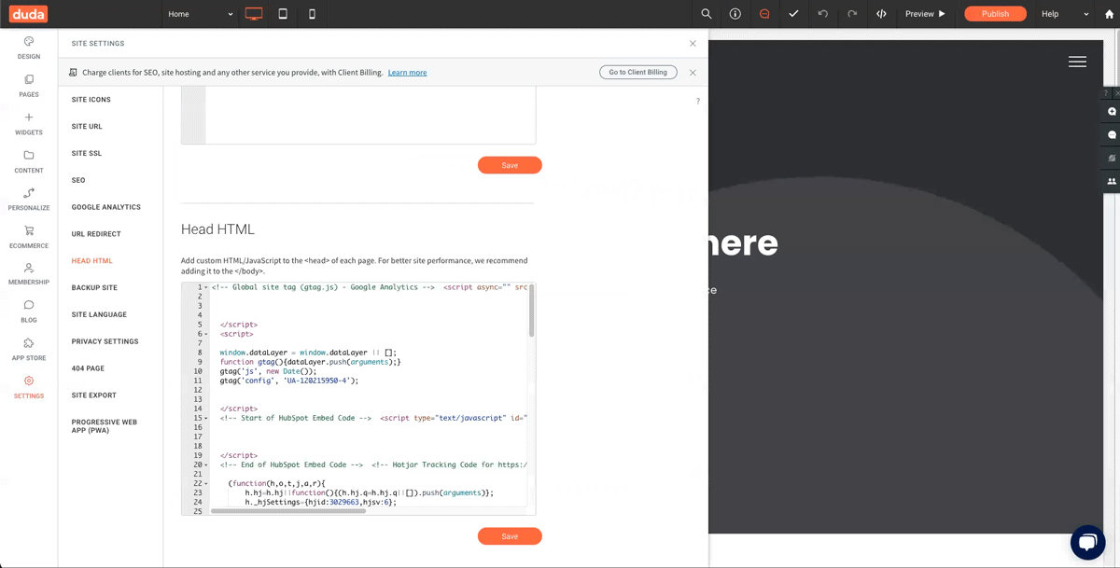The height and width of the screenshot is (568, 1120).
Task: Click the add comment plus bubble icon
Action: [x=1112, y=112]
